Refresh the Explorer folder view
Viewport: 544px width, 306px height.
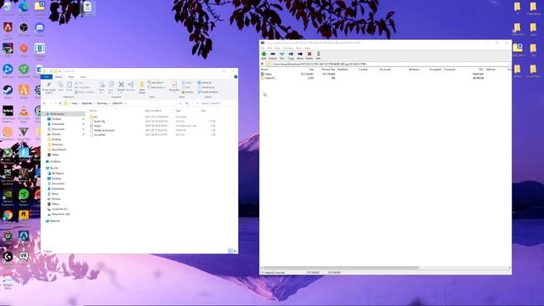187,104
